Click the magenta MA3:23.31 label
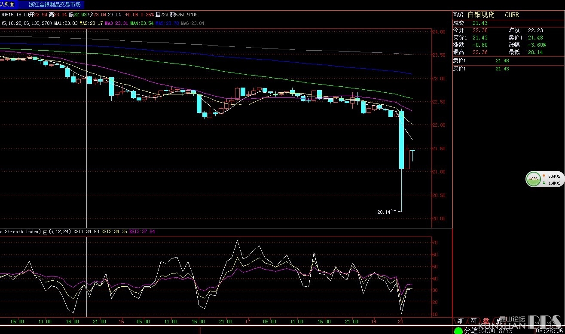Screen dimensions: 565x334 (116, 23)
